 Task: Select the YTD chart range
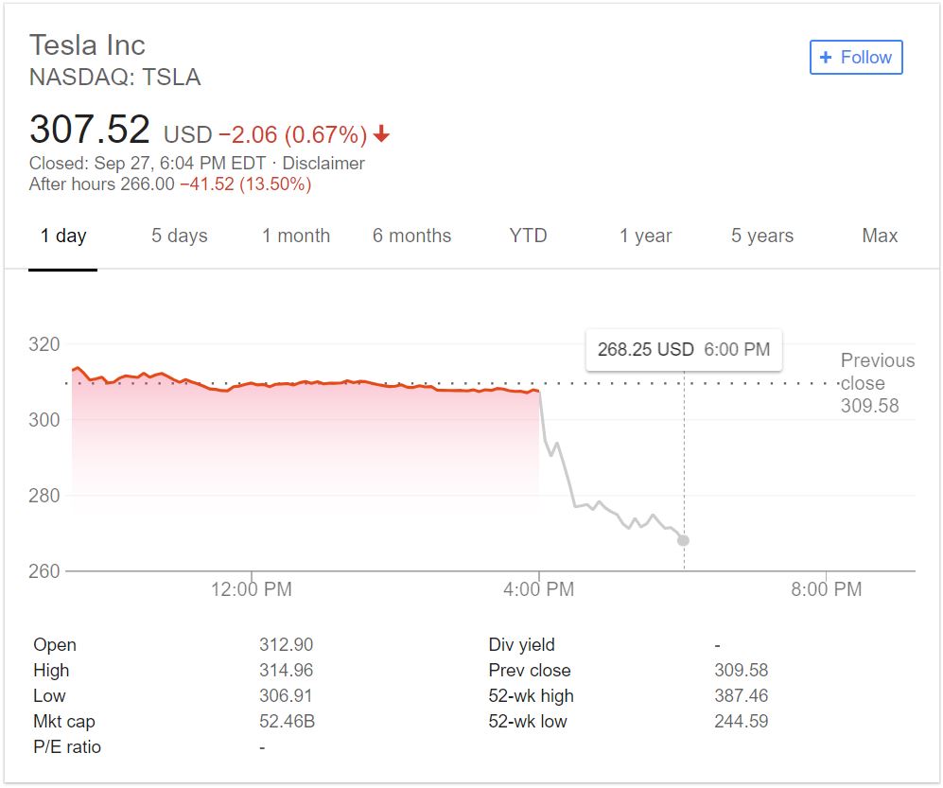pyautogui.click(x=528, y=236)
